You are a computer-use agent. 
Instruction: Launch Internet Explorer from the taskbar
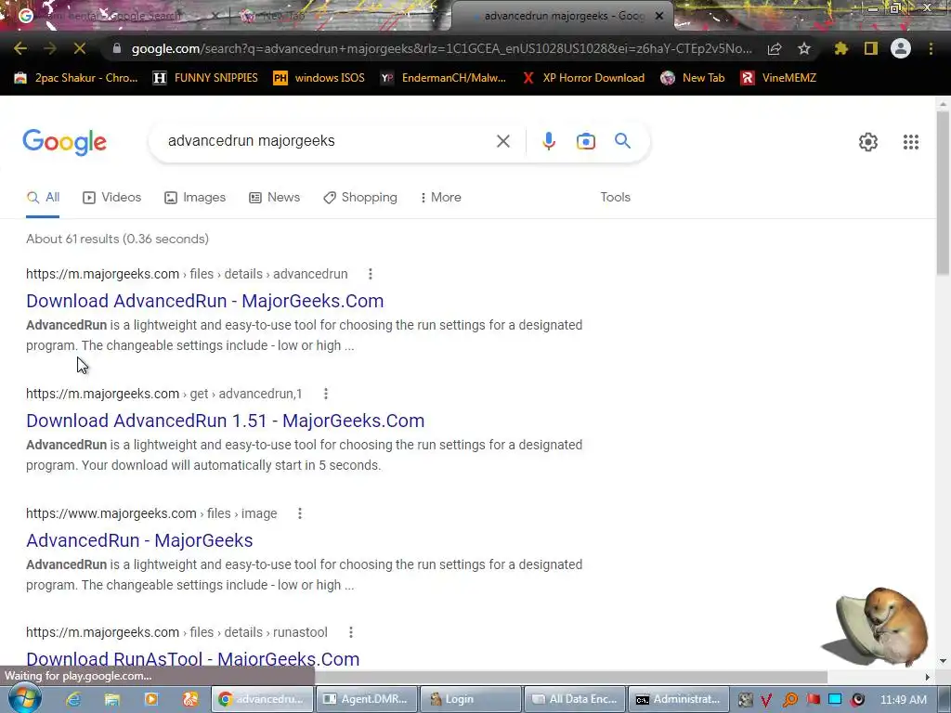pos(73,699)
